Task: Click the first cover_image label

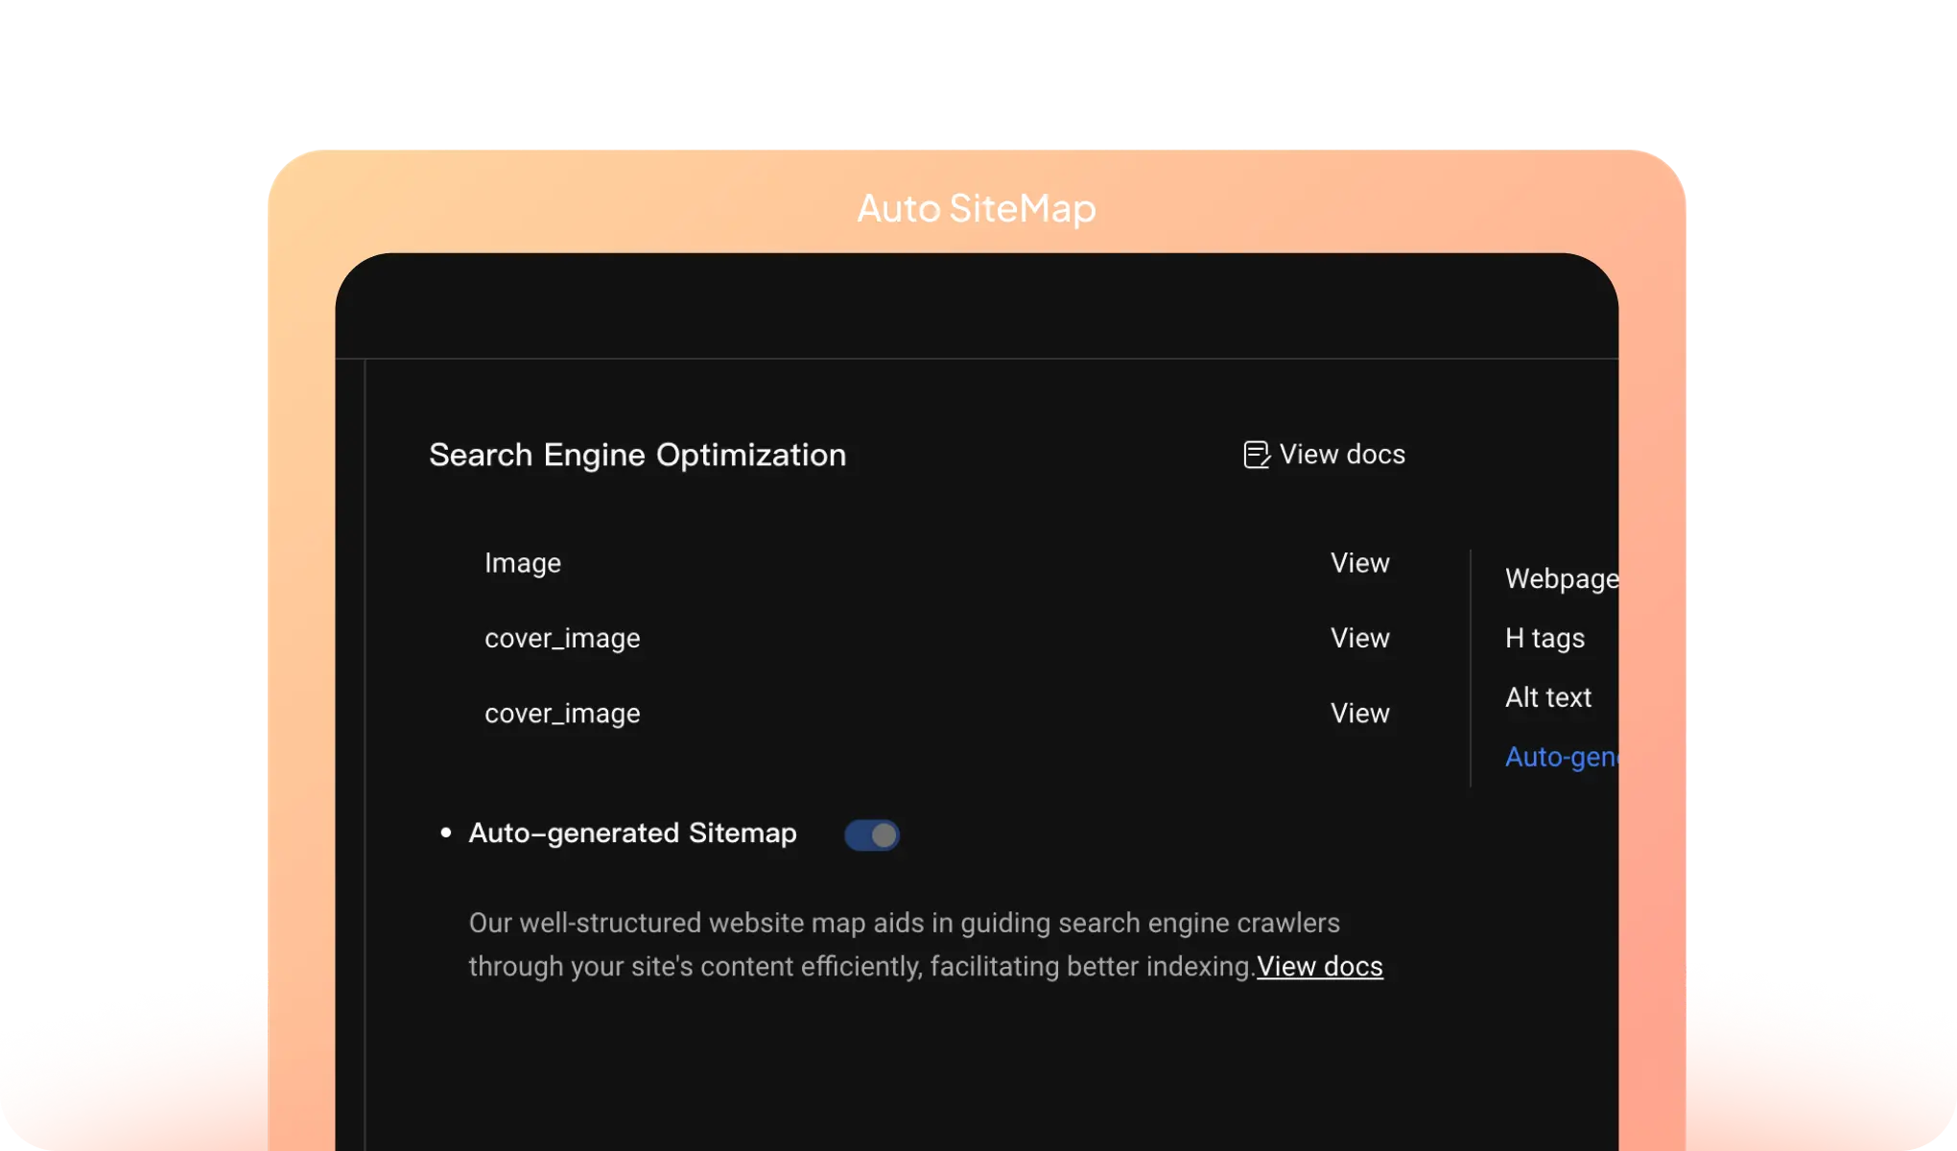Action: tap(562, 638)
